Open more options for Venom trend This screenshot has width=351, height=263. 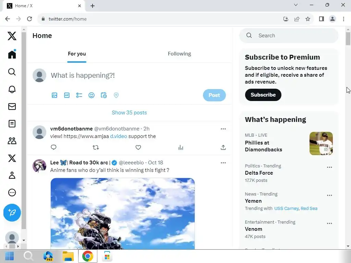click(x=329, y=223)
